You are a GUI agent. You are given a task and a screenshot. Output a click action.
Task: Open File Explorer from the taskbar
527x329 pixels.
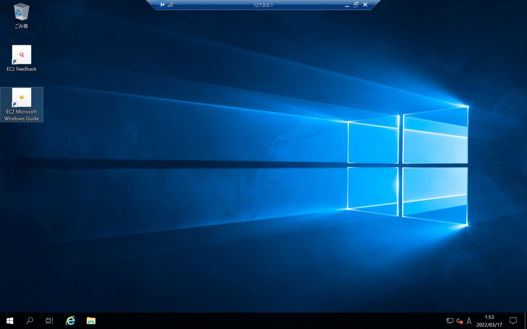(91, 321)
